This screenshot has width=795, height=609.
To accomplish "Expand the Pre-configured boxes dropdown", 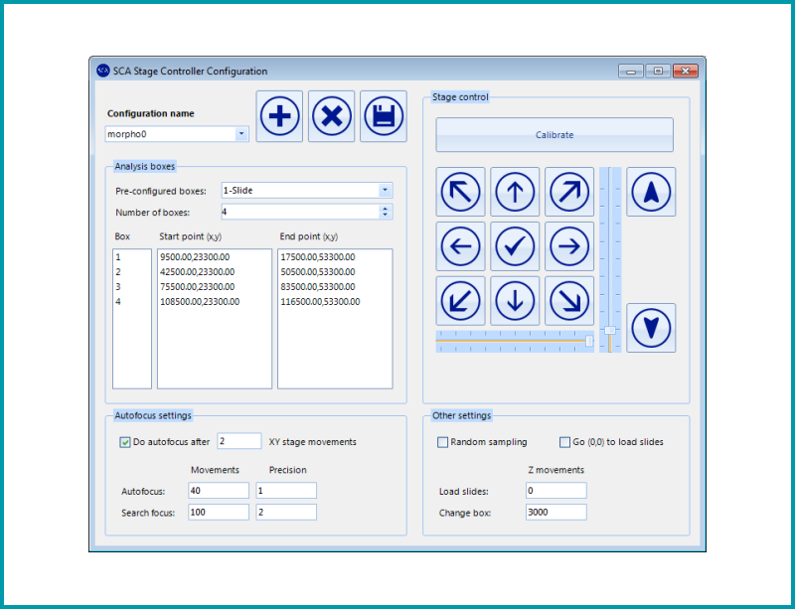I will [386, 190].
